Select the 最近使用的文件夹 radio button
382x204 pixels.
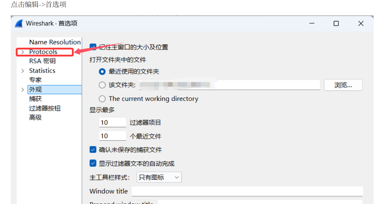102,71
